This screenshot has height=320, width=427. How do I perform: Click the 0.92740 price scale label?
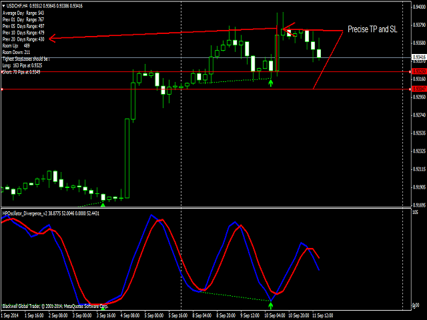point(420,115)
